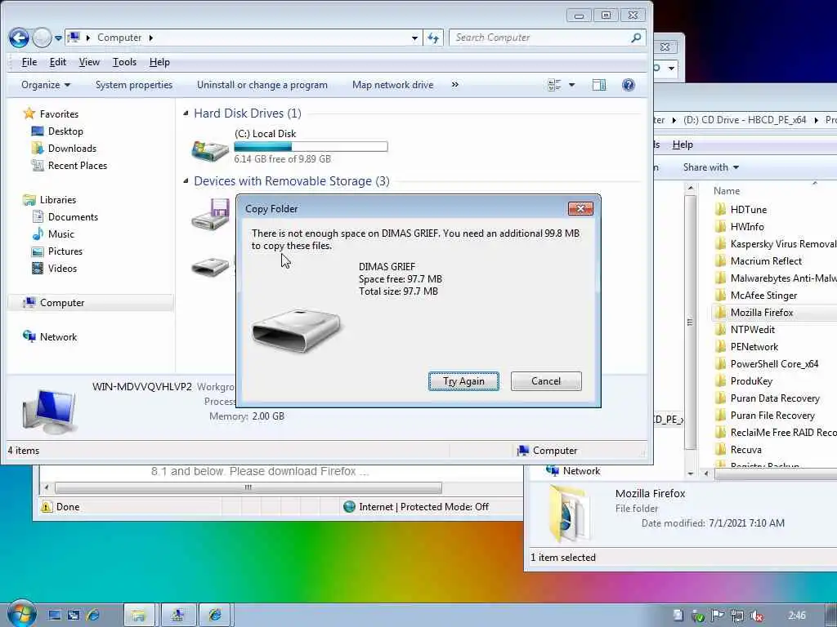
Task: Select the floppy disk drive icon
Action: click(x=210, y=215)
